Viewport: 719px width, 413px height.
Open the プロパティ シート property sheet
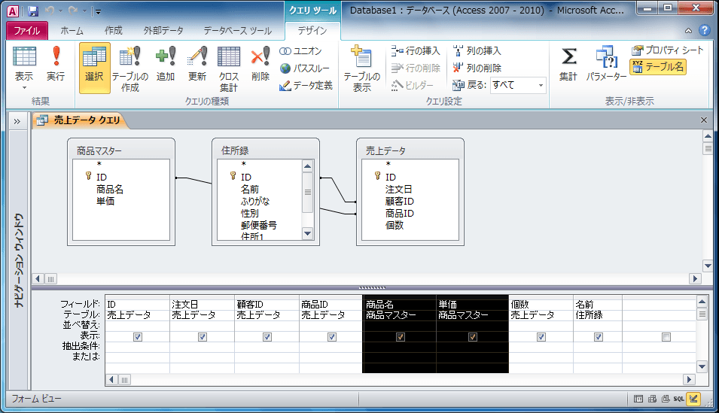pos(667,50)
